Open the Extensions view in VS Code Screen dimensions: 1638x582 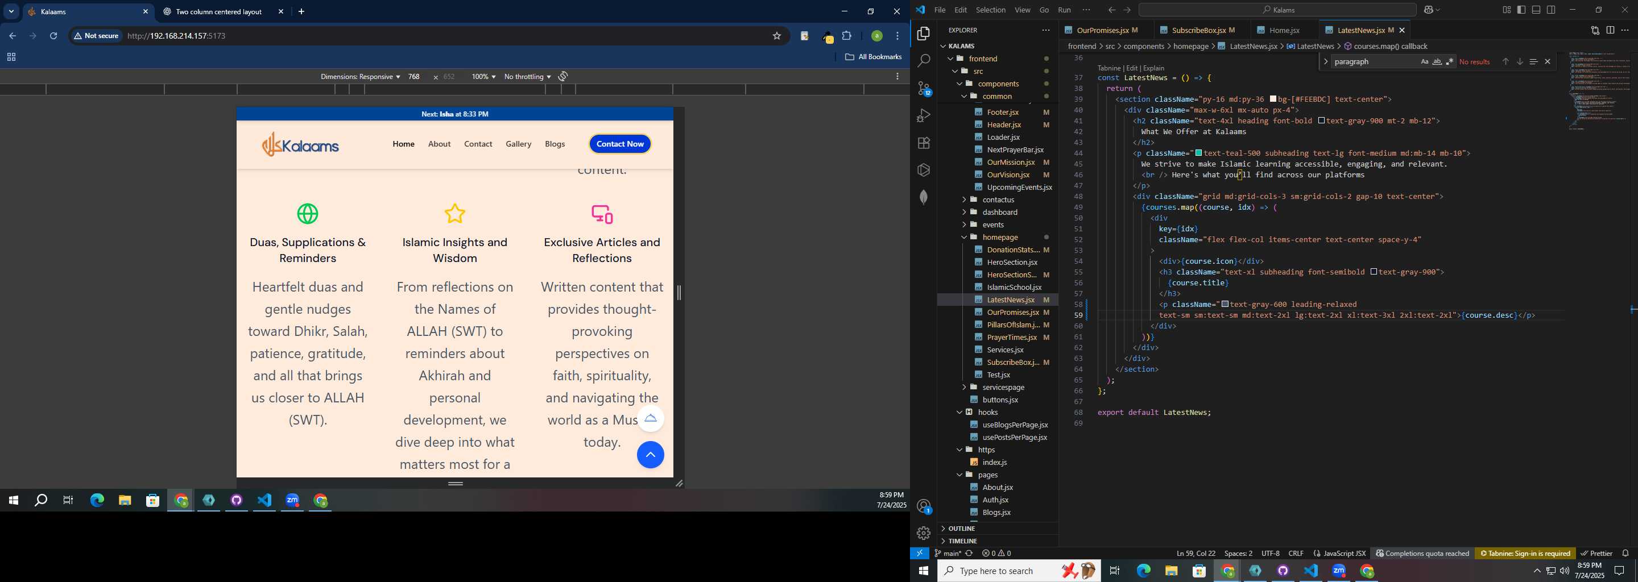click(x=923, y=143)
